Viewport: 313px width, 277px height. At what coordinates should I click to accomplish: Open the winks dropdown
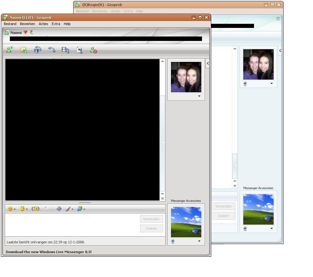(23, 209)
